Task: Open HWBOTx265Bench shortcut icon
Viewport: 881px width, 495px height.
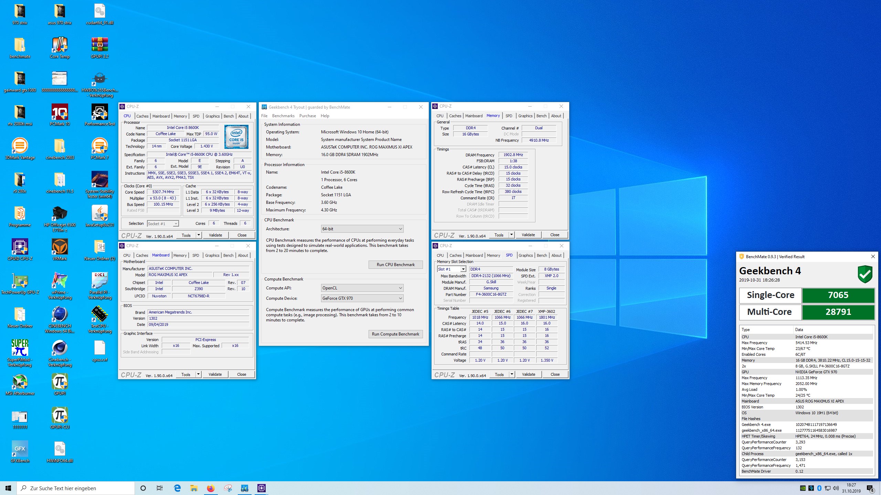Action: click(100, 84)
